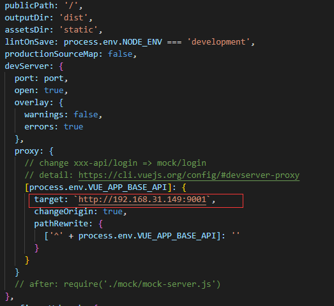Screen dimensions: 334x306
Task: Click the 'publicPath' property name
Action: coord(29,6)
